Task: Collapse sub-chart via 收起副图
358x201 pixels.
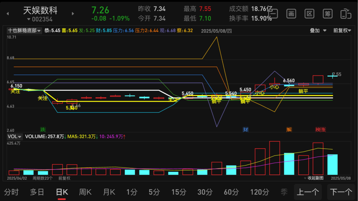Action: click(x=314, y=178)
